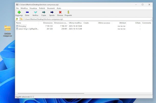Open the Visualizza menu
This screenshot has width=156, height=103.
tap(33, 8)
